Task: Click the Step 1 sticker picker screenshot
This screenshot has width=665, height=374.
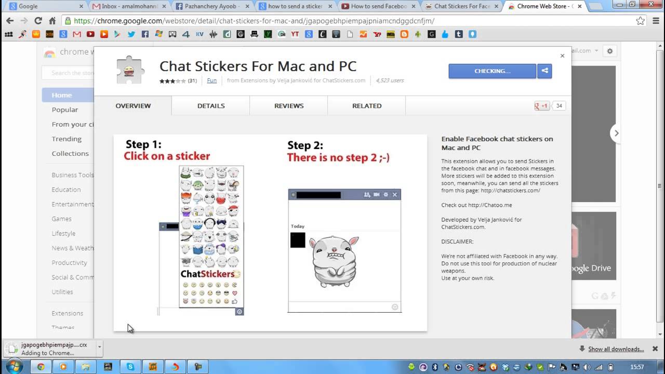Action: [202, 241]
